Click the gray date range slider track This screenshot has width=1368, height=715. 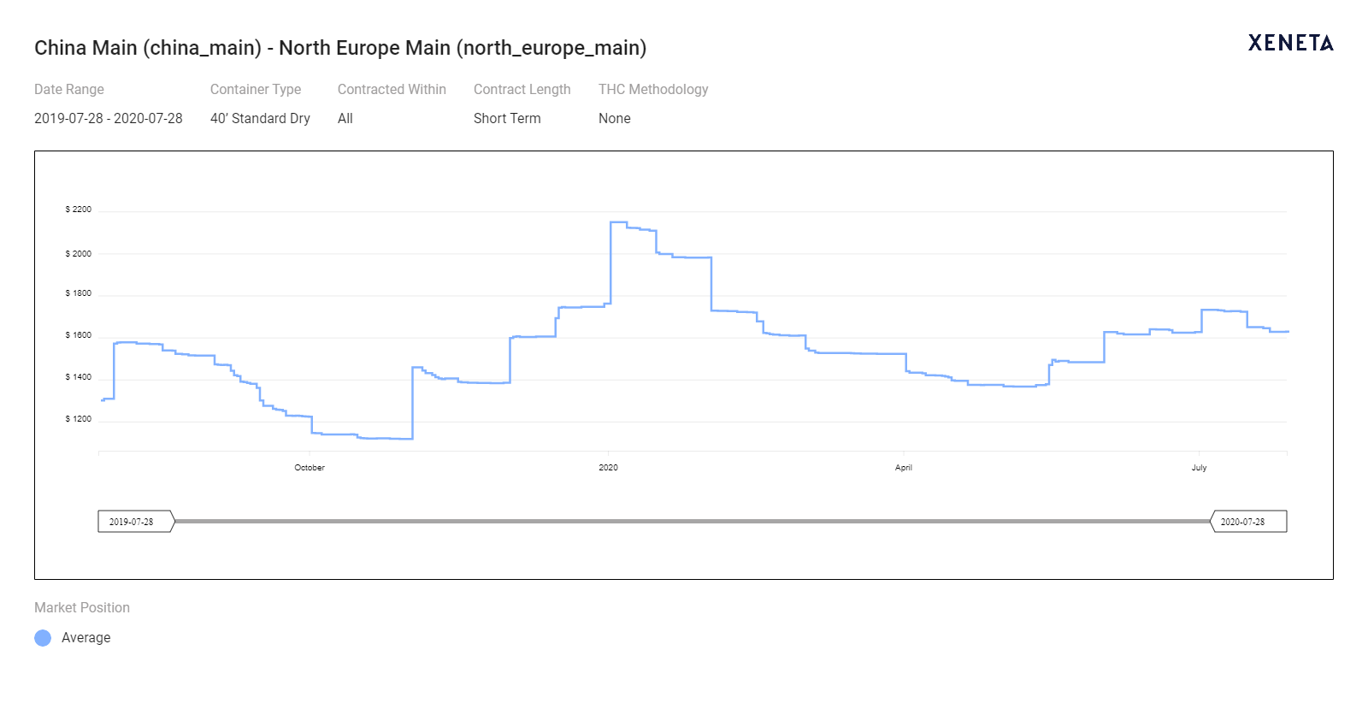click(x=693, y=521)
